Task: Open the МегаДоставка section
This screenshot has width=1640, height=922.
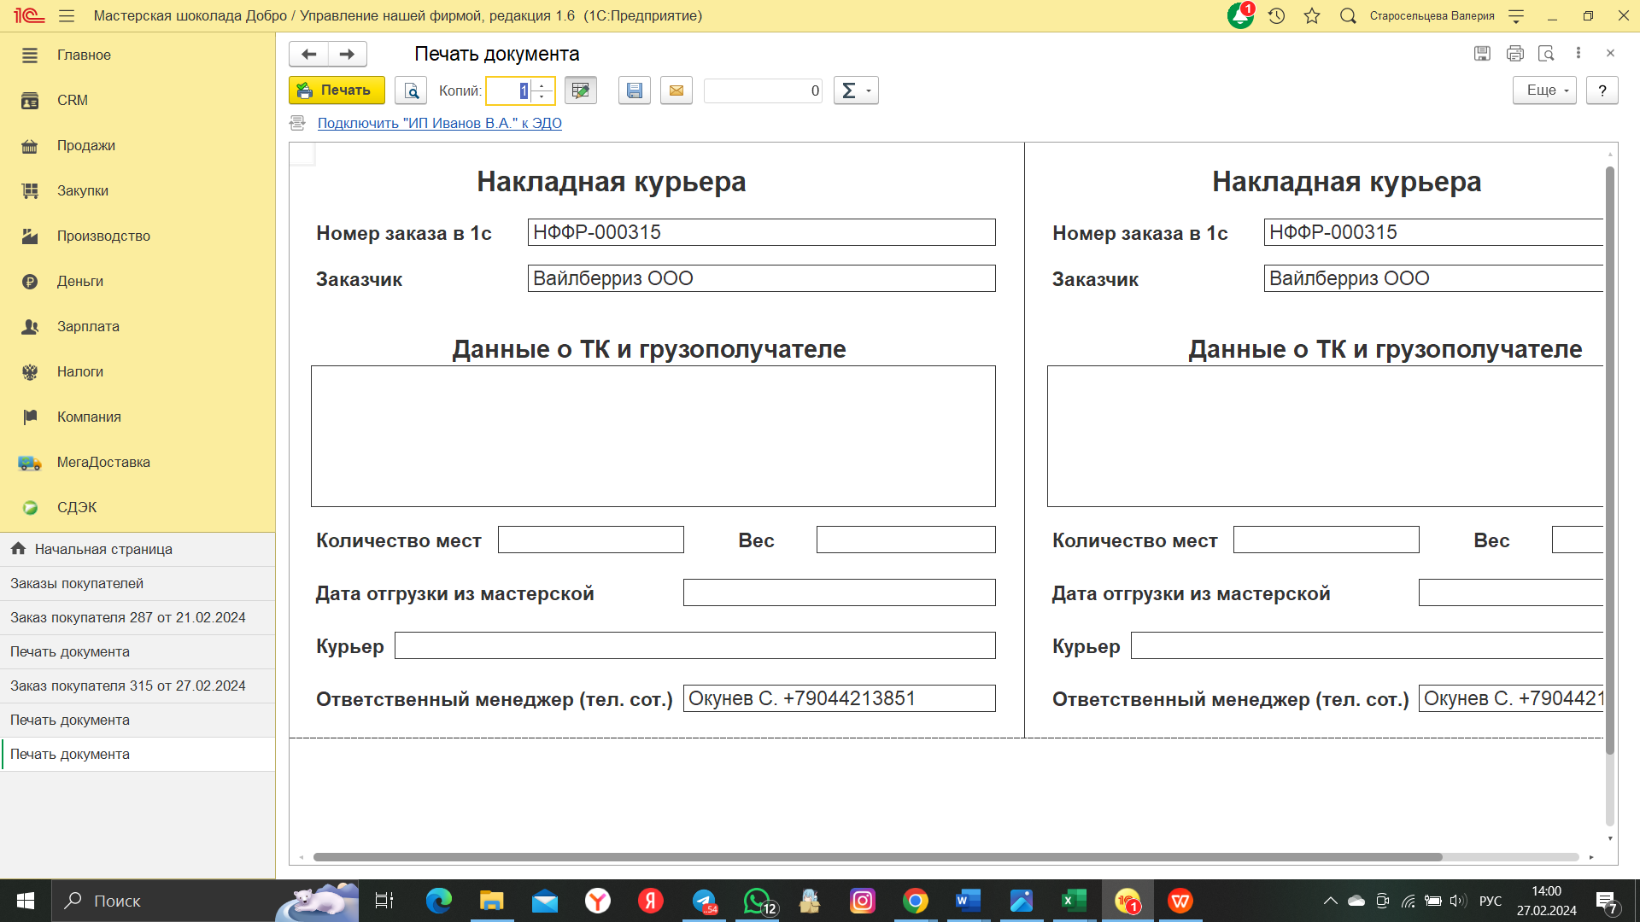Action: pyautogui.click(x=102, y=462)
